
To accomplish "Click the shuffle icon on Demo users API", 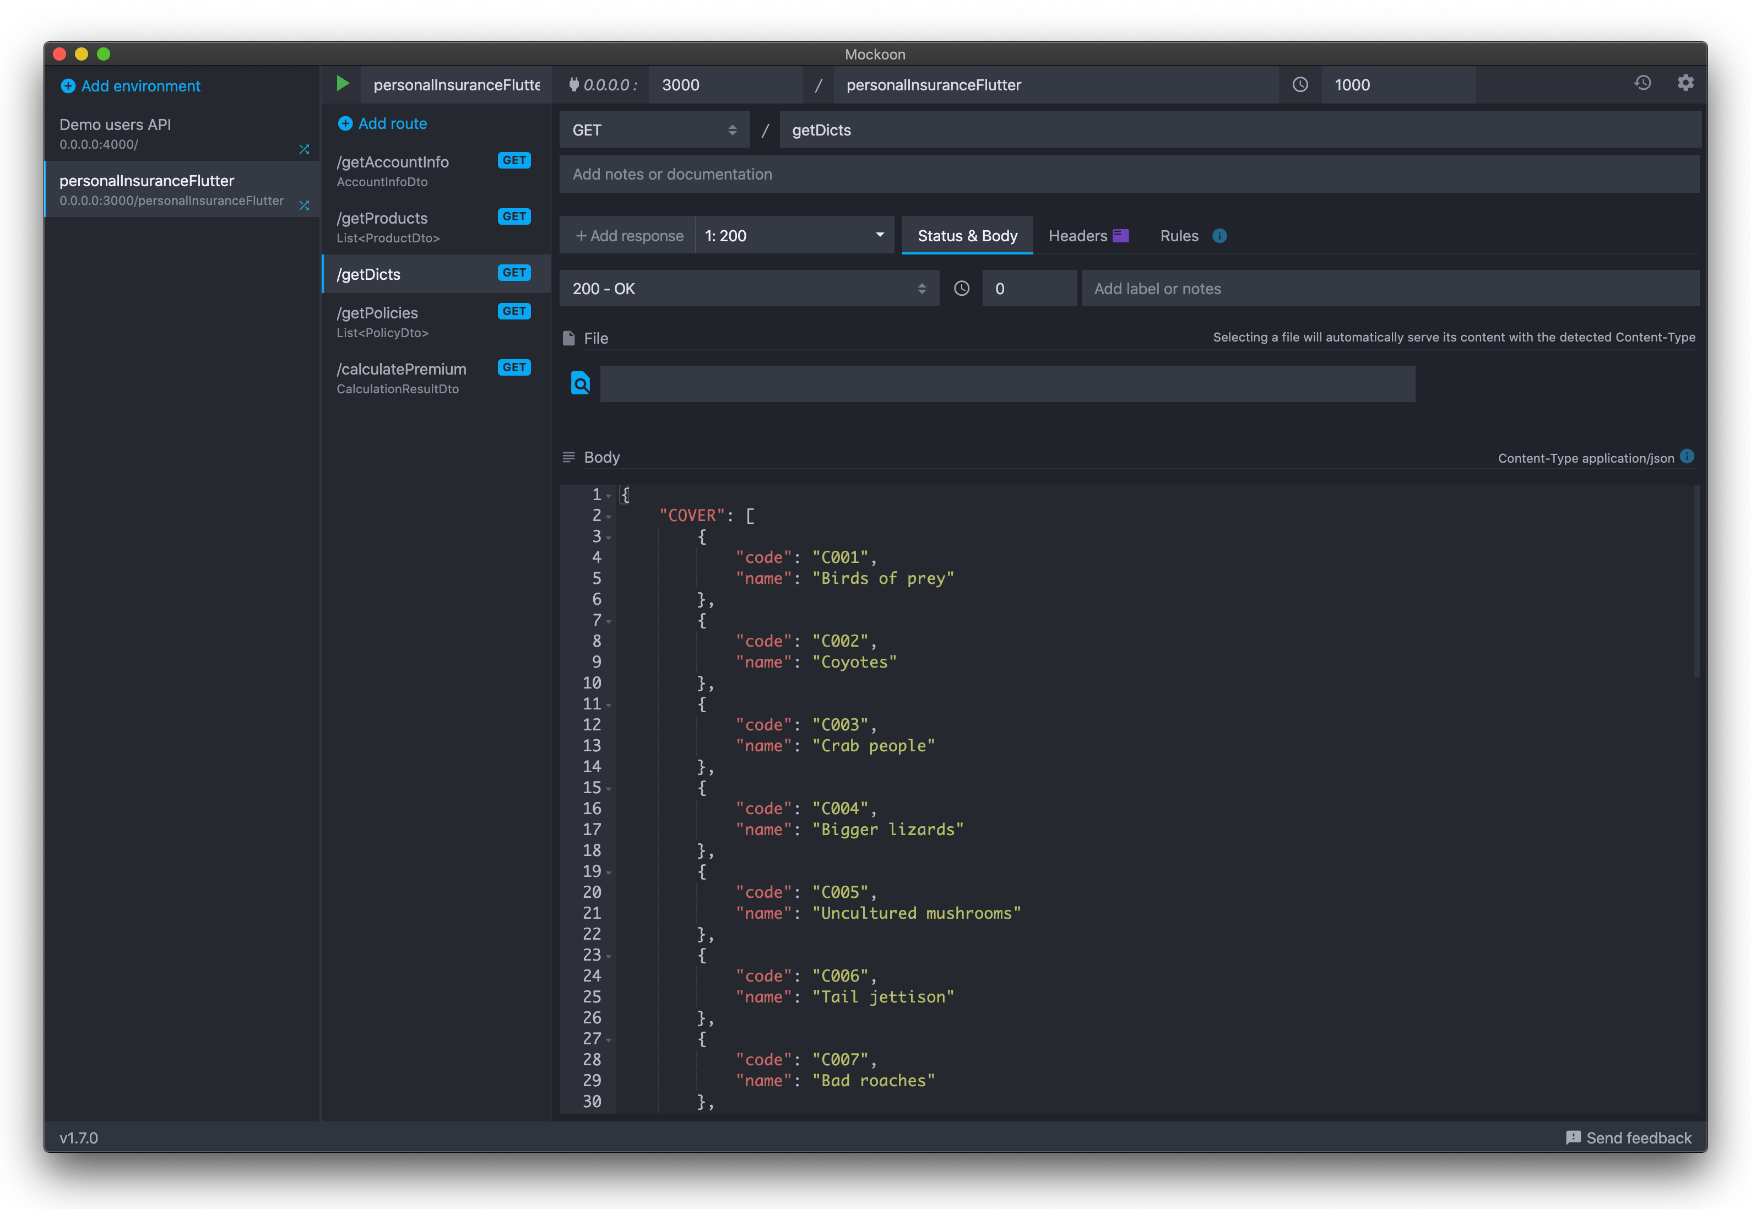I will tap(305, 149).
